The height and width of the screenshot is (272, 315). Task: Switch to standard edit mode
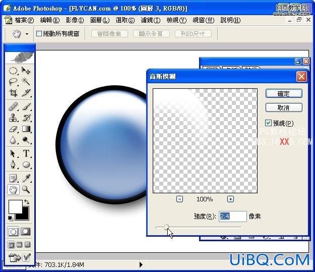click(x=13, y=232)
